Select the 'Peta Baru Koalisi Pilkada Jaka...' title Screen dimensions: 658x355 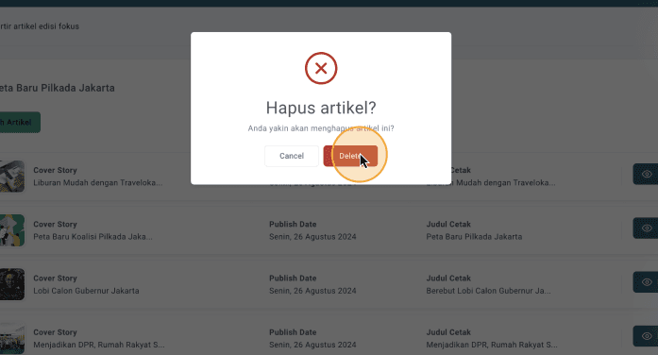(x=93, y=237)
